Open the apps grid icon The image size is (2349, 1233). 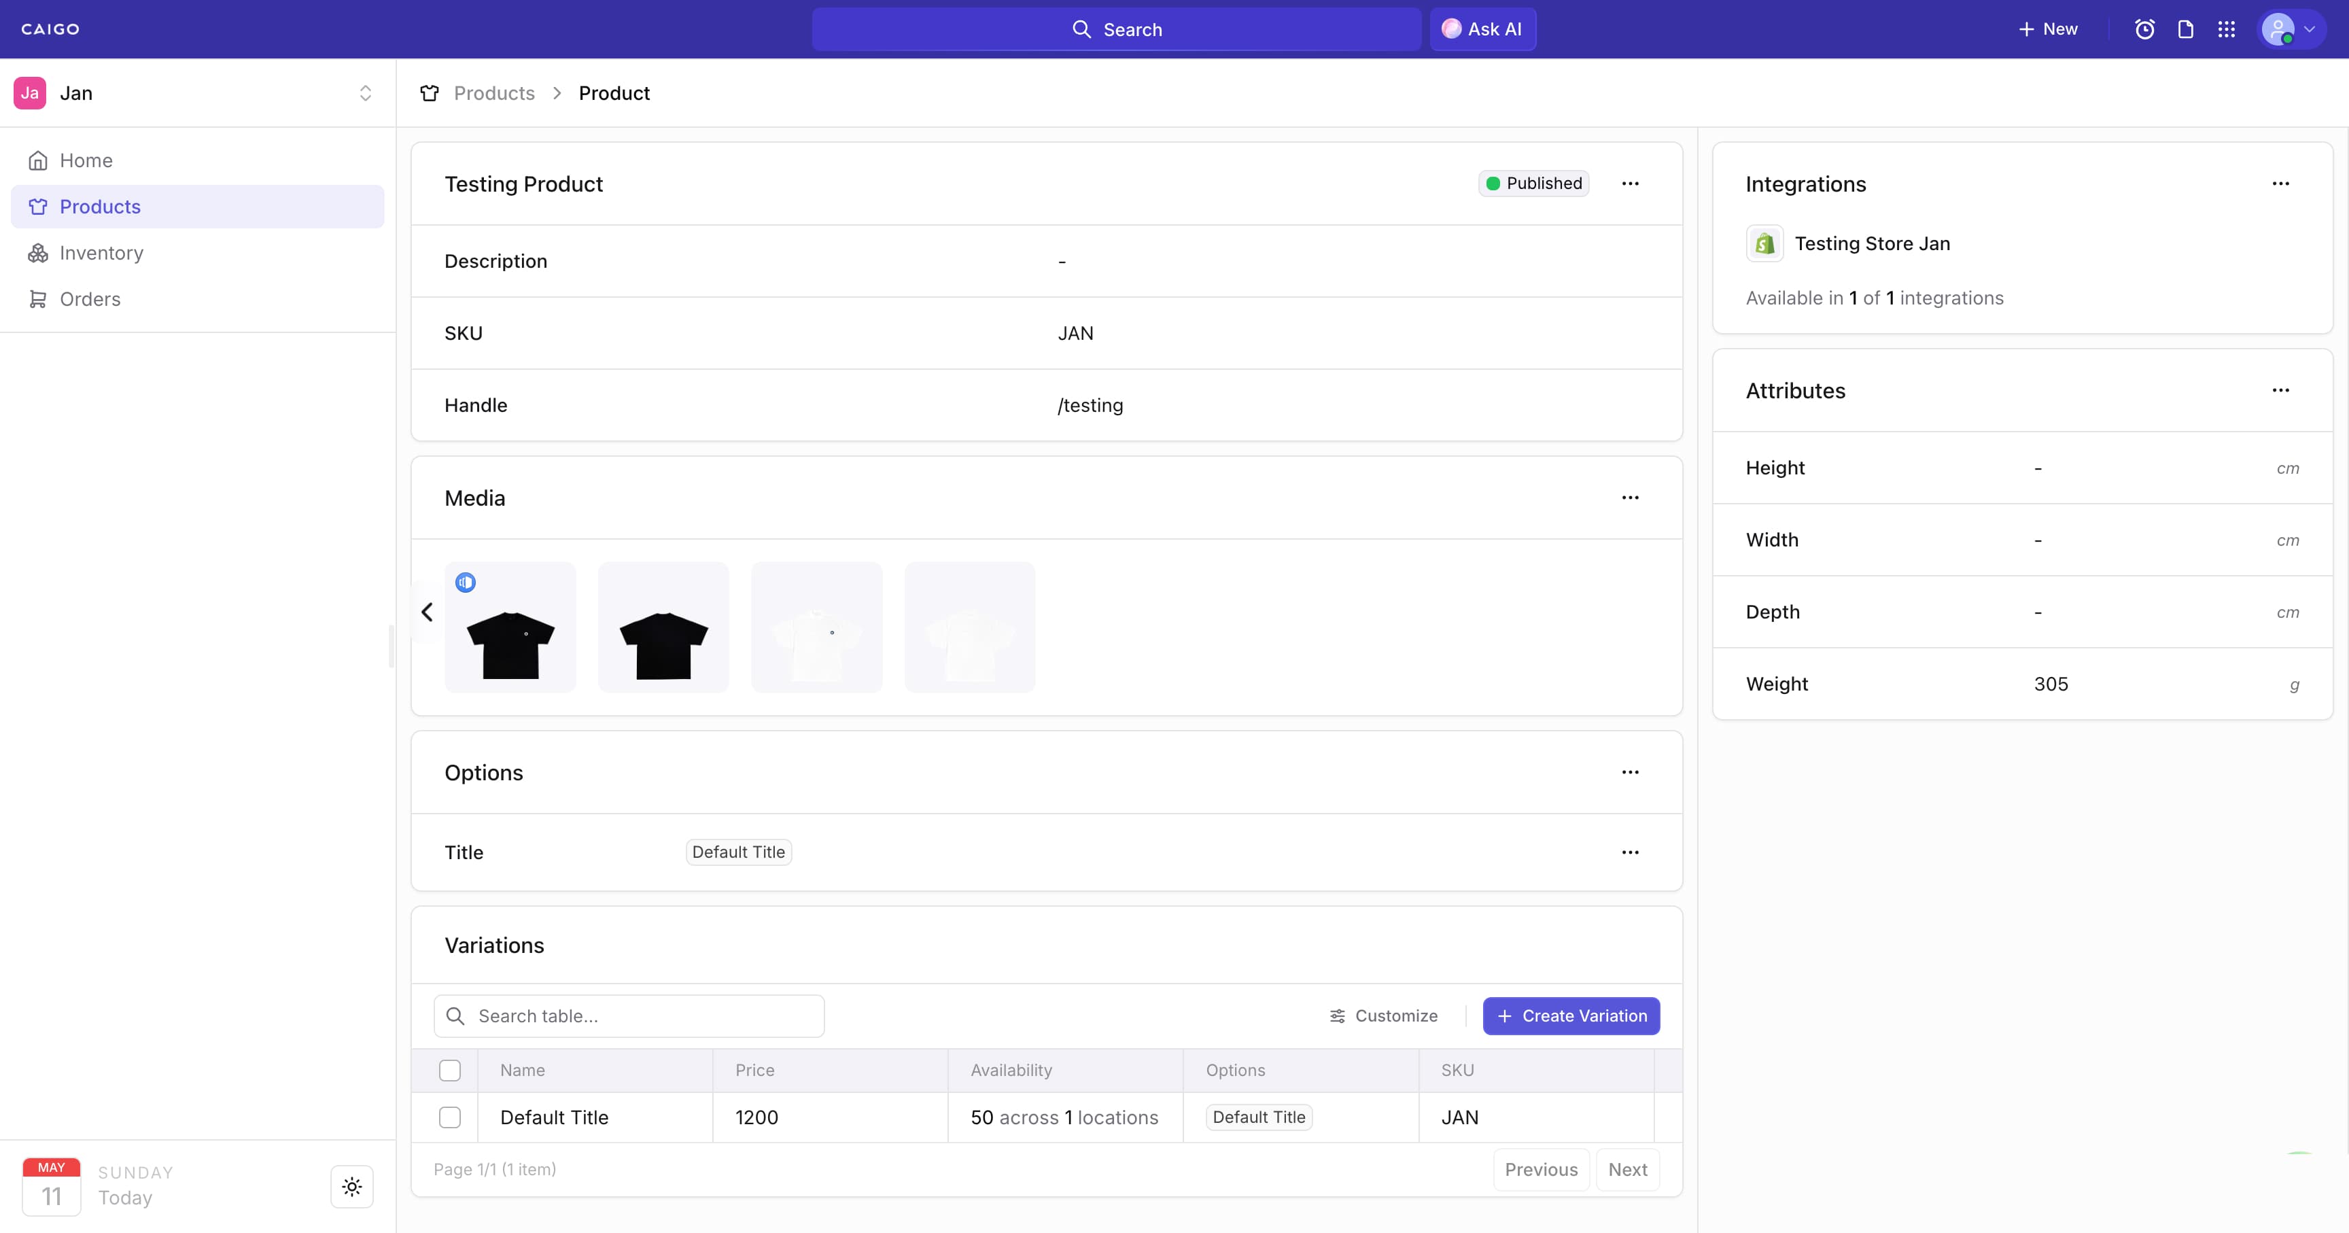2227,29
